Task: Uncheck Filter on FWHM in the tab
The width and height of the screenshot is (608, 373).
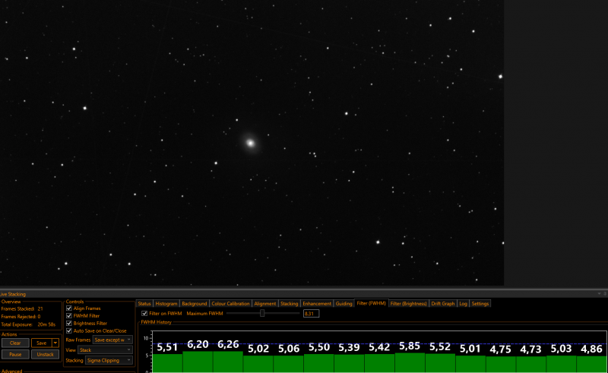Action: 144,313
